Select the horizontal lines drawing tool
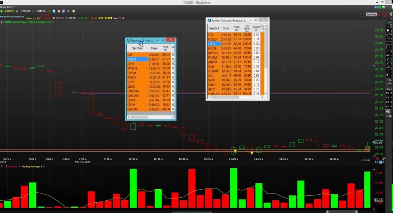 (x=388, y=42)
